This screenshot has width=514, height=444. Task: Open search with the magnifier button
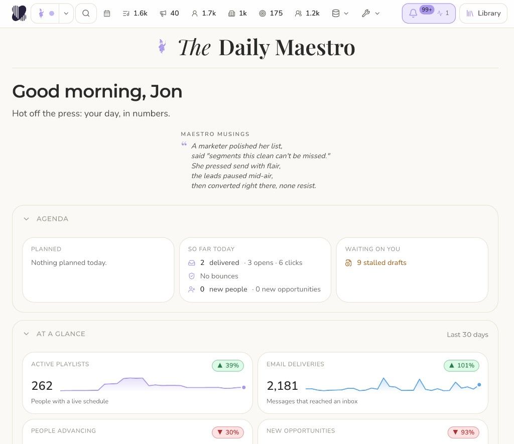[x=86, y=14]
